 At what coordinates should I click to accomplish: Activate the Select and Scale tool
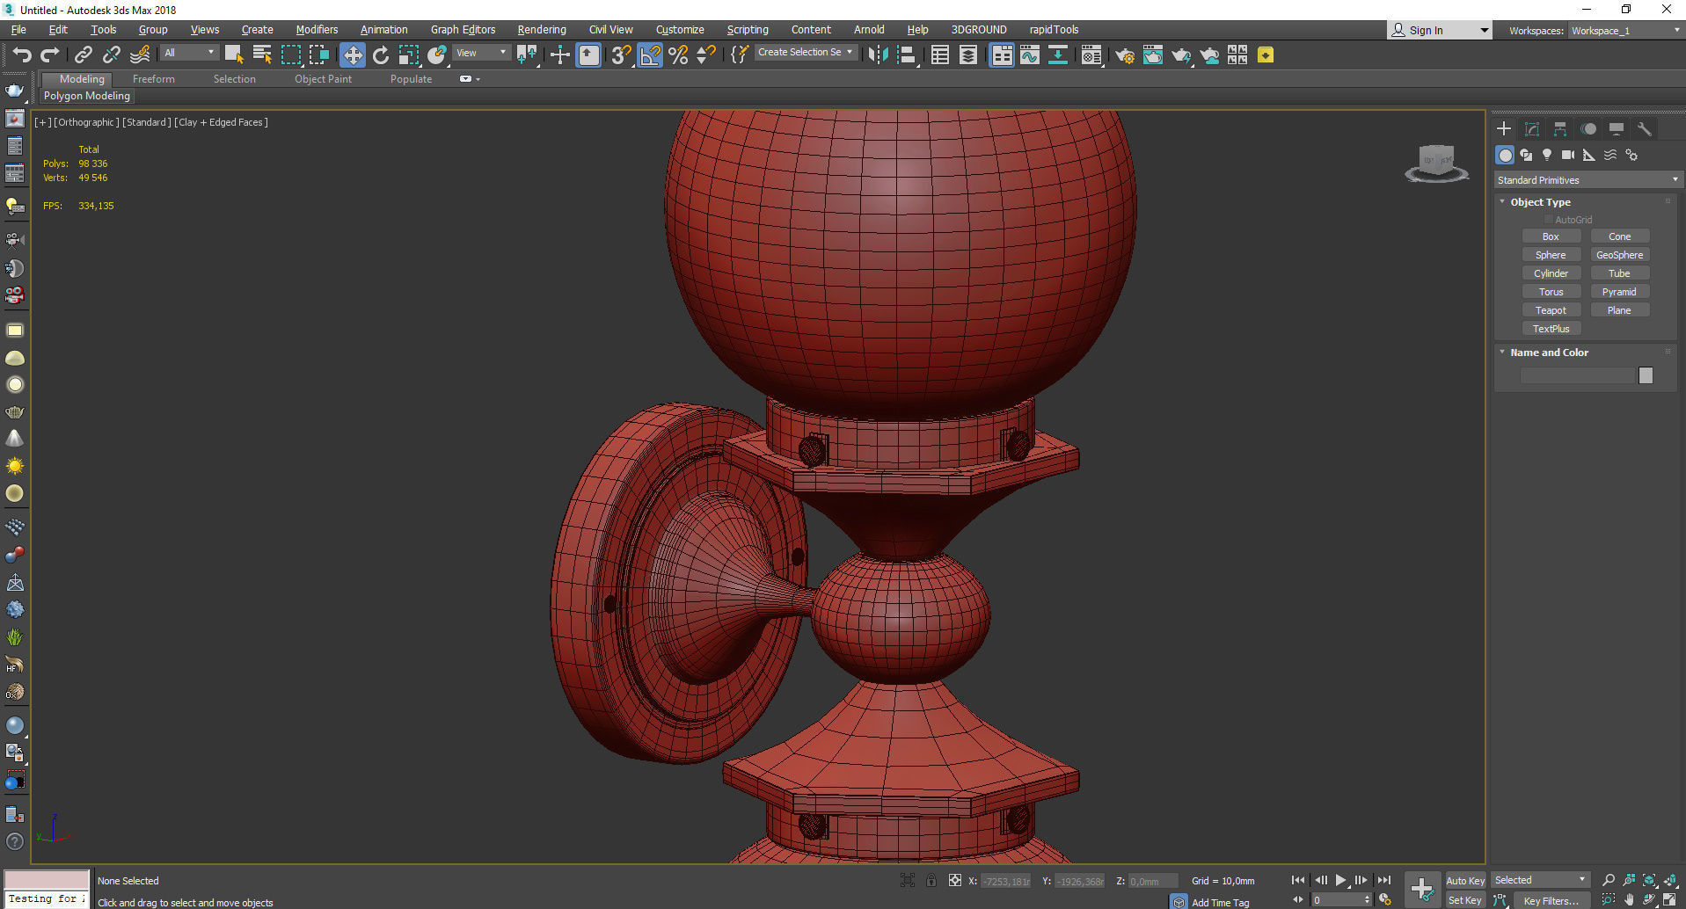pyautogui.click(x=408, y=55)
